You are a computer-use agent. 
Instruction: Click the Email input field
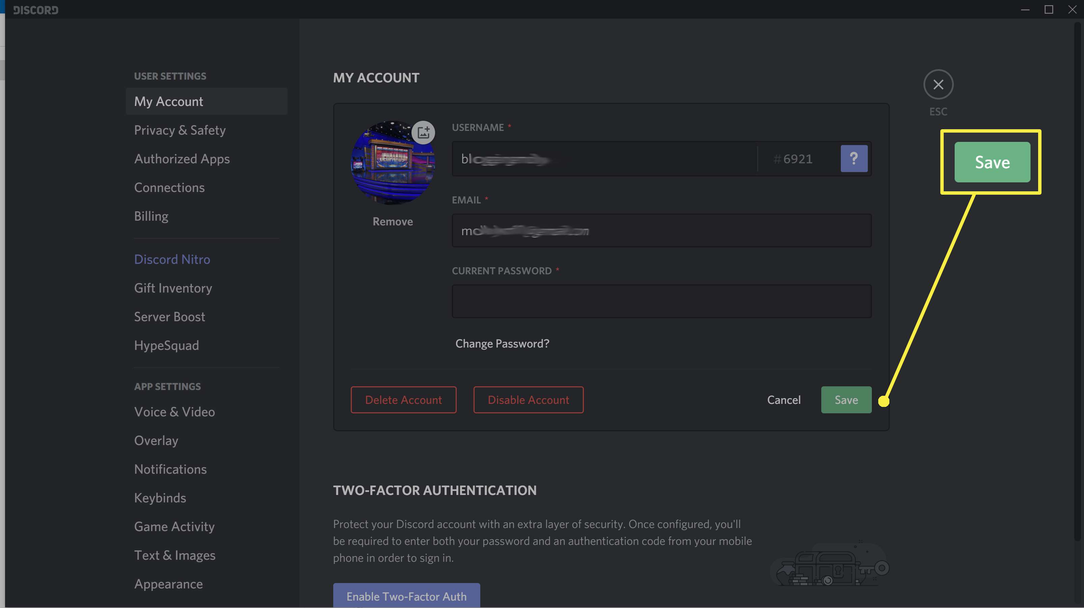click(661, 230)
